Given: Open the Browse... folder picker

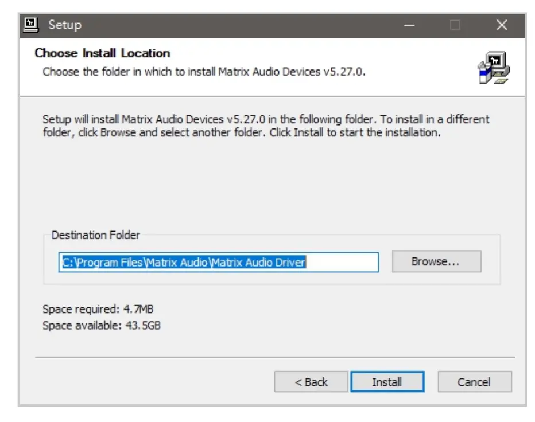Looking at the screenshot, I should coord(436,261).
